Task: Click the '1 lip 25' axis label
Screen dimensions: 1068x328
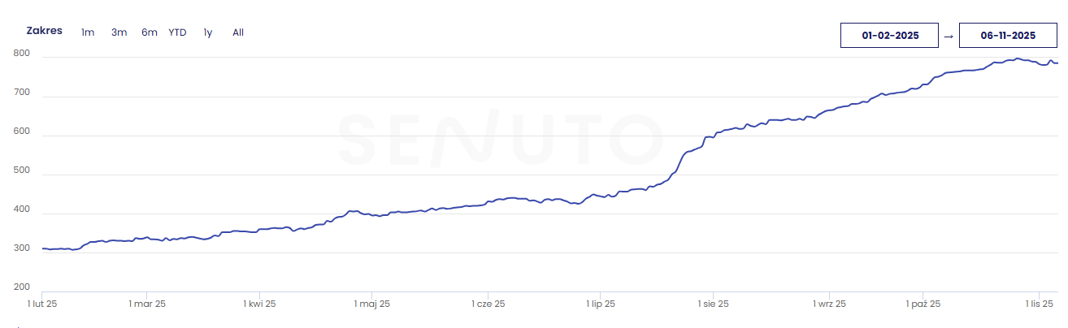Action: pyautogui.click(x=601, y=304)
